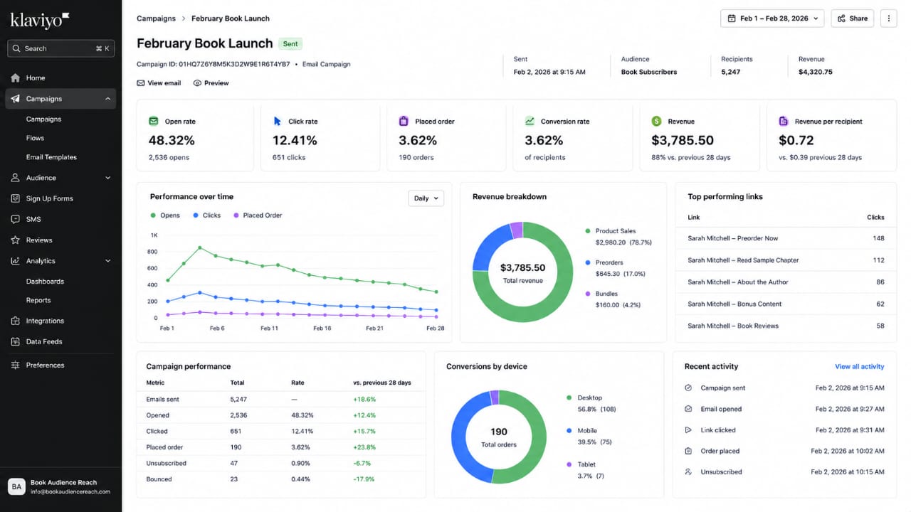Image resolution: width=911 pixels, height=512 pixels.
Task: Click the Data Feeds icon
Action: tap(15, 341)
